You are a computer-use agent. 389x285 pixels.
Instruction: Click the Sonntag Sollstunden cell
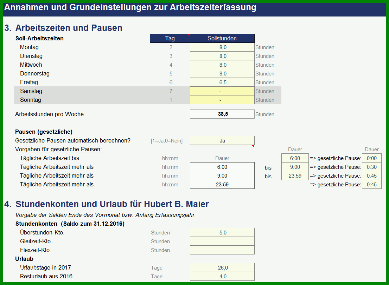(x=222, y=100)
